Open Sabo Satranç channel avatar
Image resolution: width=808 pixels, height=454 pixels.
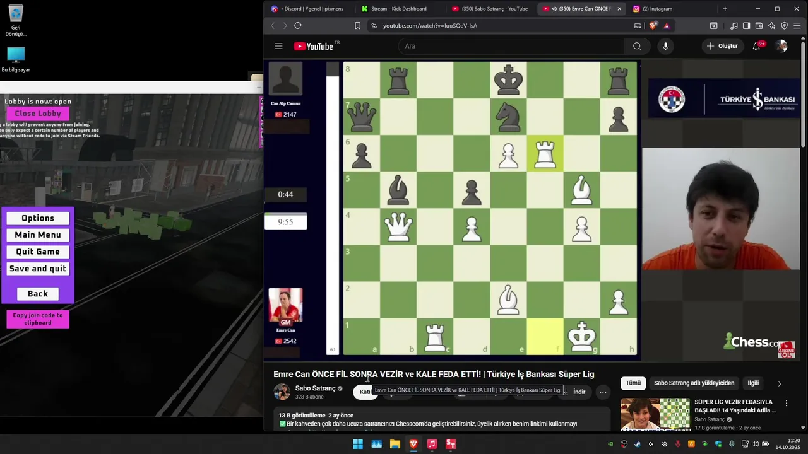[x=282, y=392]
